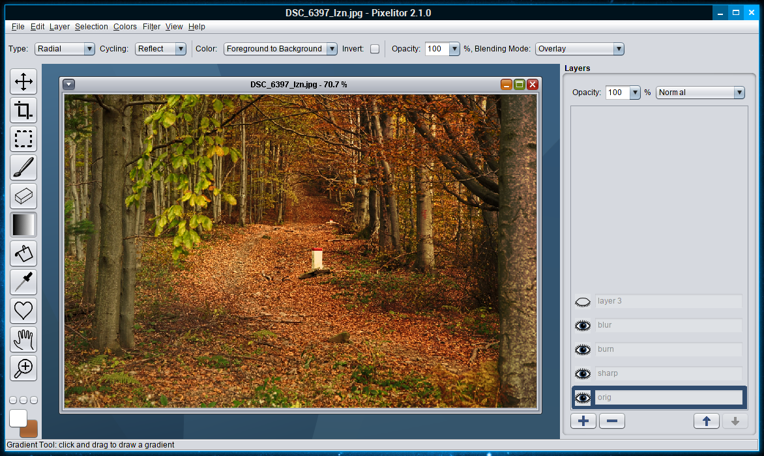764x456 pixels.
Task: Move layer up with the arrow button
Action: coord(707,421)
